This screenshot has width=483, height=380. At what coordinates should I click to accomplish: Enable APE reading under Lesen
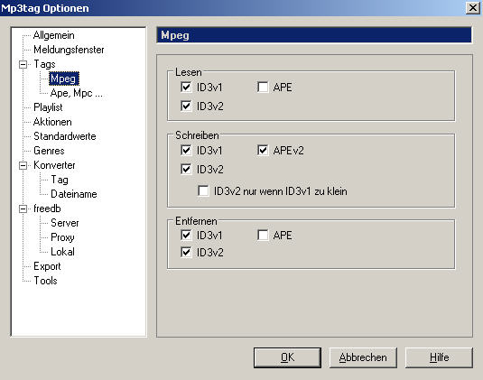(x=263, y=88)
